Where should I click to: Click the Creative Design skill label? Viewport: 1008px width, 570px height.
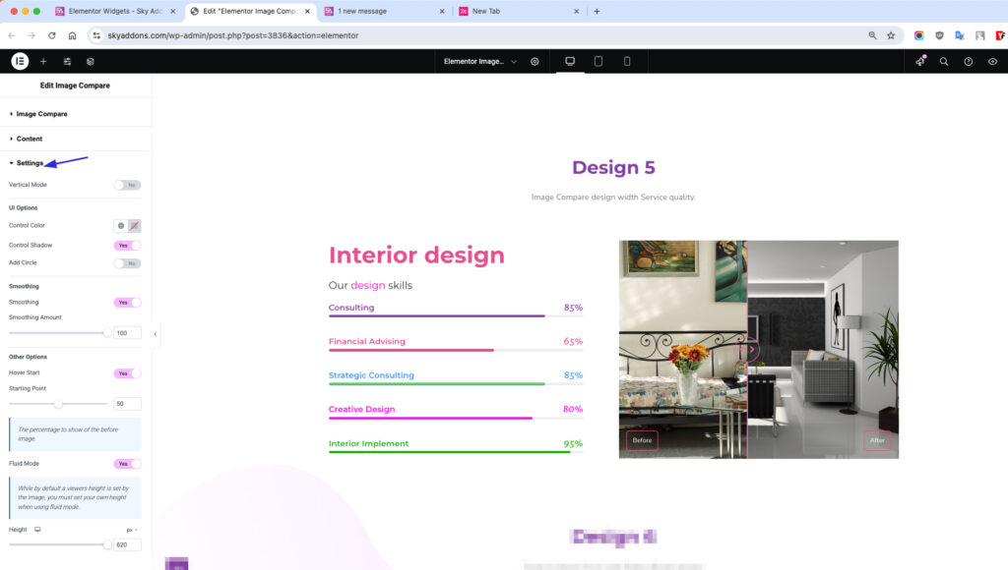coord(361,409)
